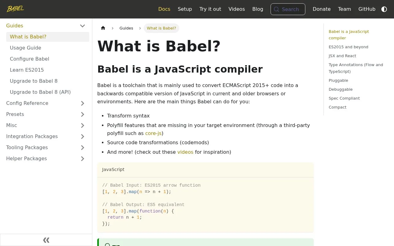394x246 pixels.
Task: Open the Videos nav item
Action: [237, 9]
